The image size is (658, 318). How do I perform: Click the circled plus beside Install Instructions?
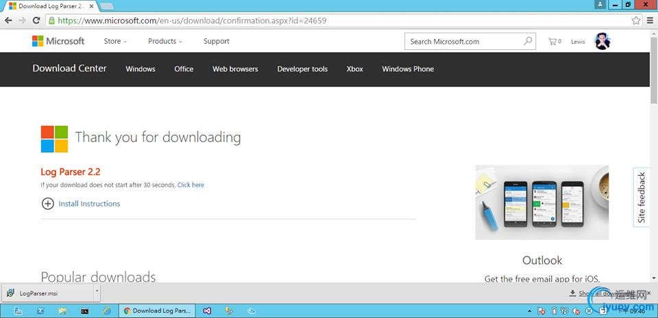coord(48,204)
